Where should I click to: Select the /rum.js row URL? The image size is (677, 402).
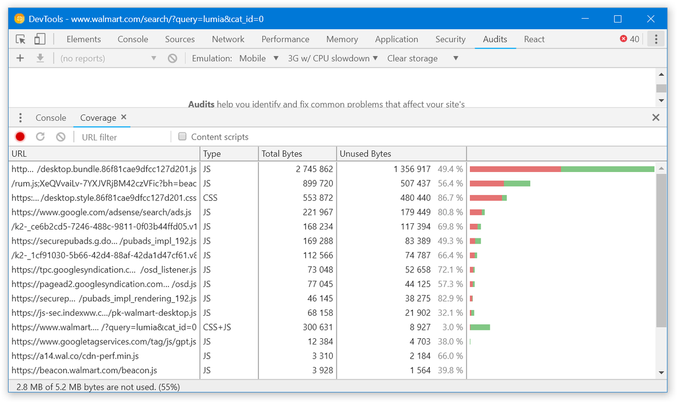pos(104,183)
